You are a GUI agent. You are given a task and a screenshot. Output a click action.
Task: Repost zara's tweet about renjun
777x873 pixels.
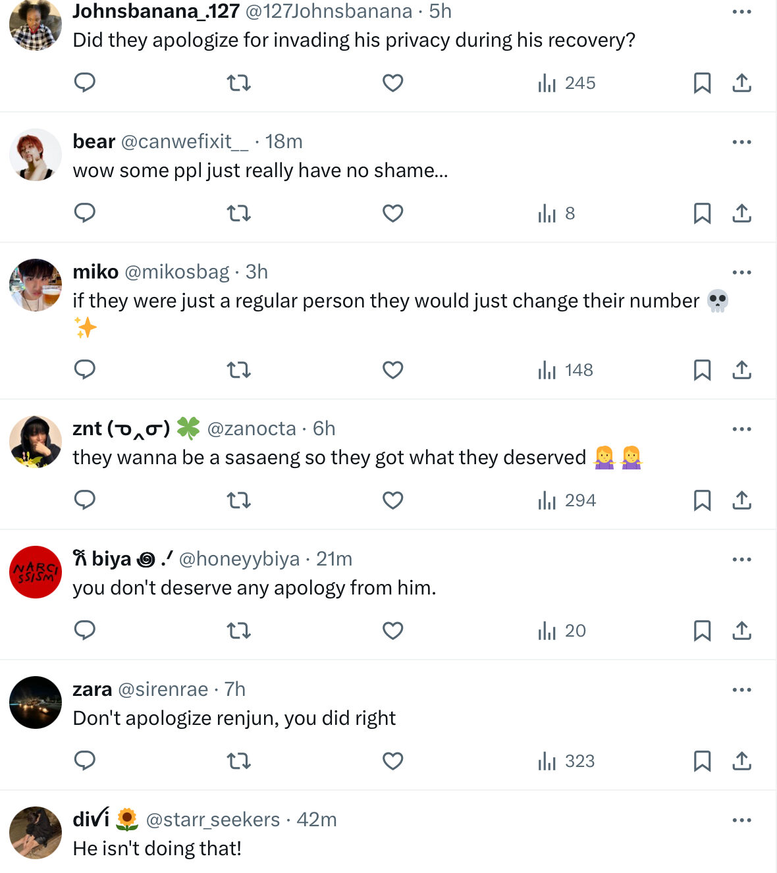point(238,761)
